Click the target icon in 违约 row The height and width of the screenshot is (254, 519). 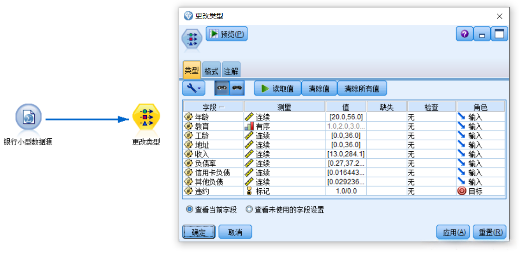point(462,191)
